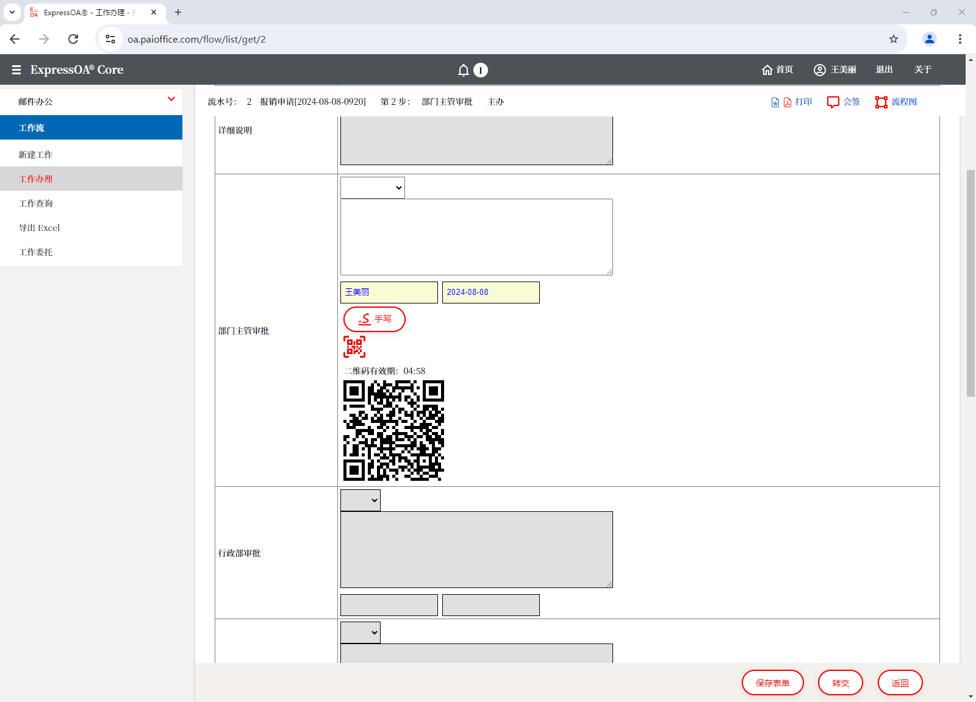Open 部门主管审批 opinion dropdown
976x702 pixels.
pos(373,188)
